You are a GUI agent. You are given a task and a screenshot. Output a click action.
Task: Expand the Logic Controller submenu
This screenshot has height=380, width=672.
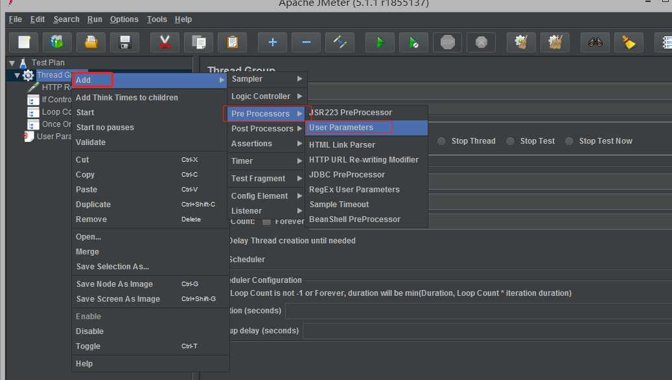point(267,96)
